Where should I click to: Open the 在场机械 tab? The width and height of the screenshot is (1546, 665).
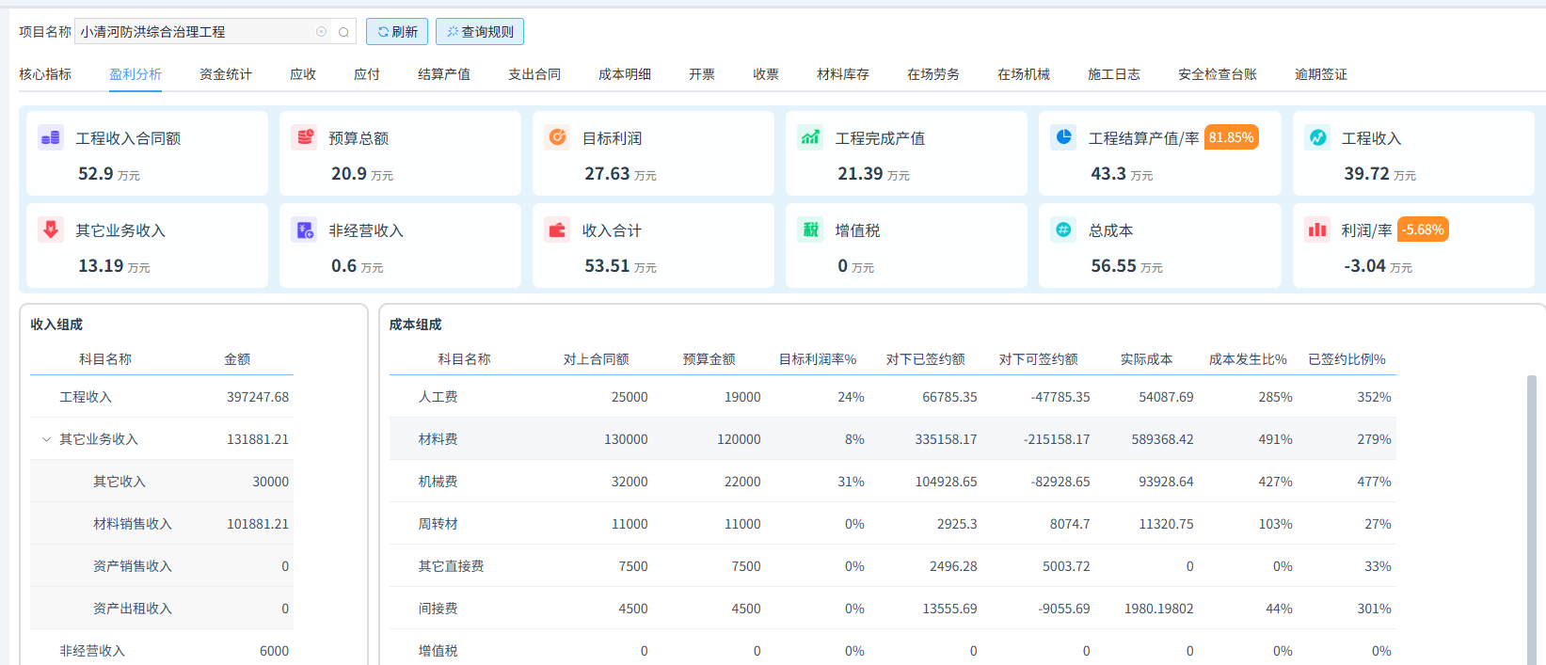click(x=1024, y=74)
